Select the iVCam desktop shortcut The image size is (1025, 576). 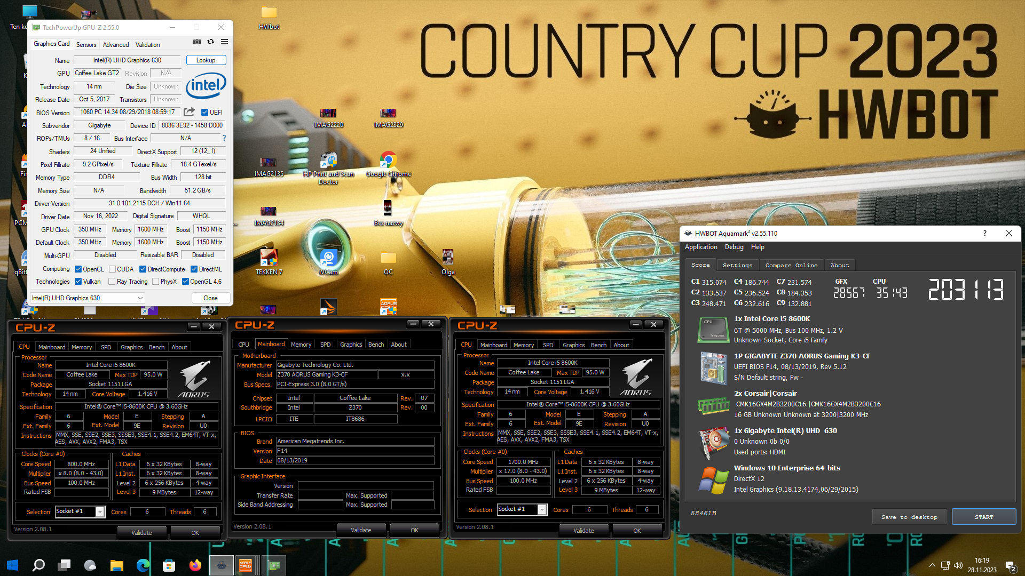coord(328,262)
